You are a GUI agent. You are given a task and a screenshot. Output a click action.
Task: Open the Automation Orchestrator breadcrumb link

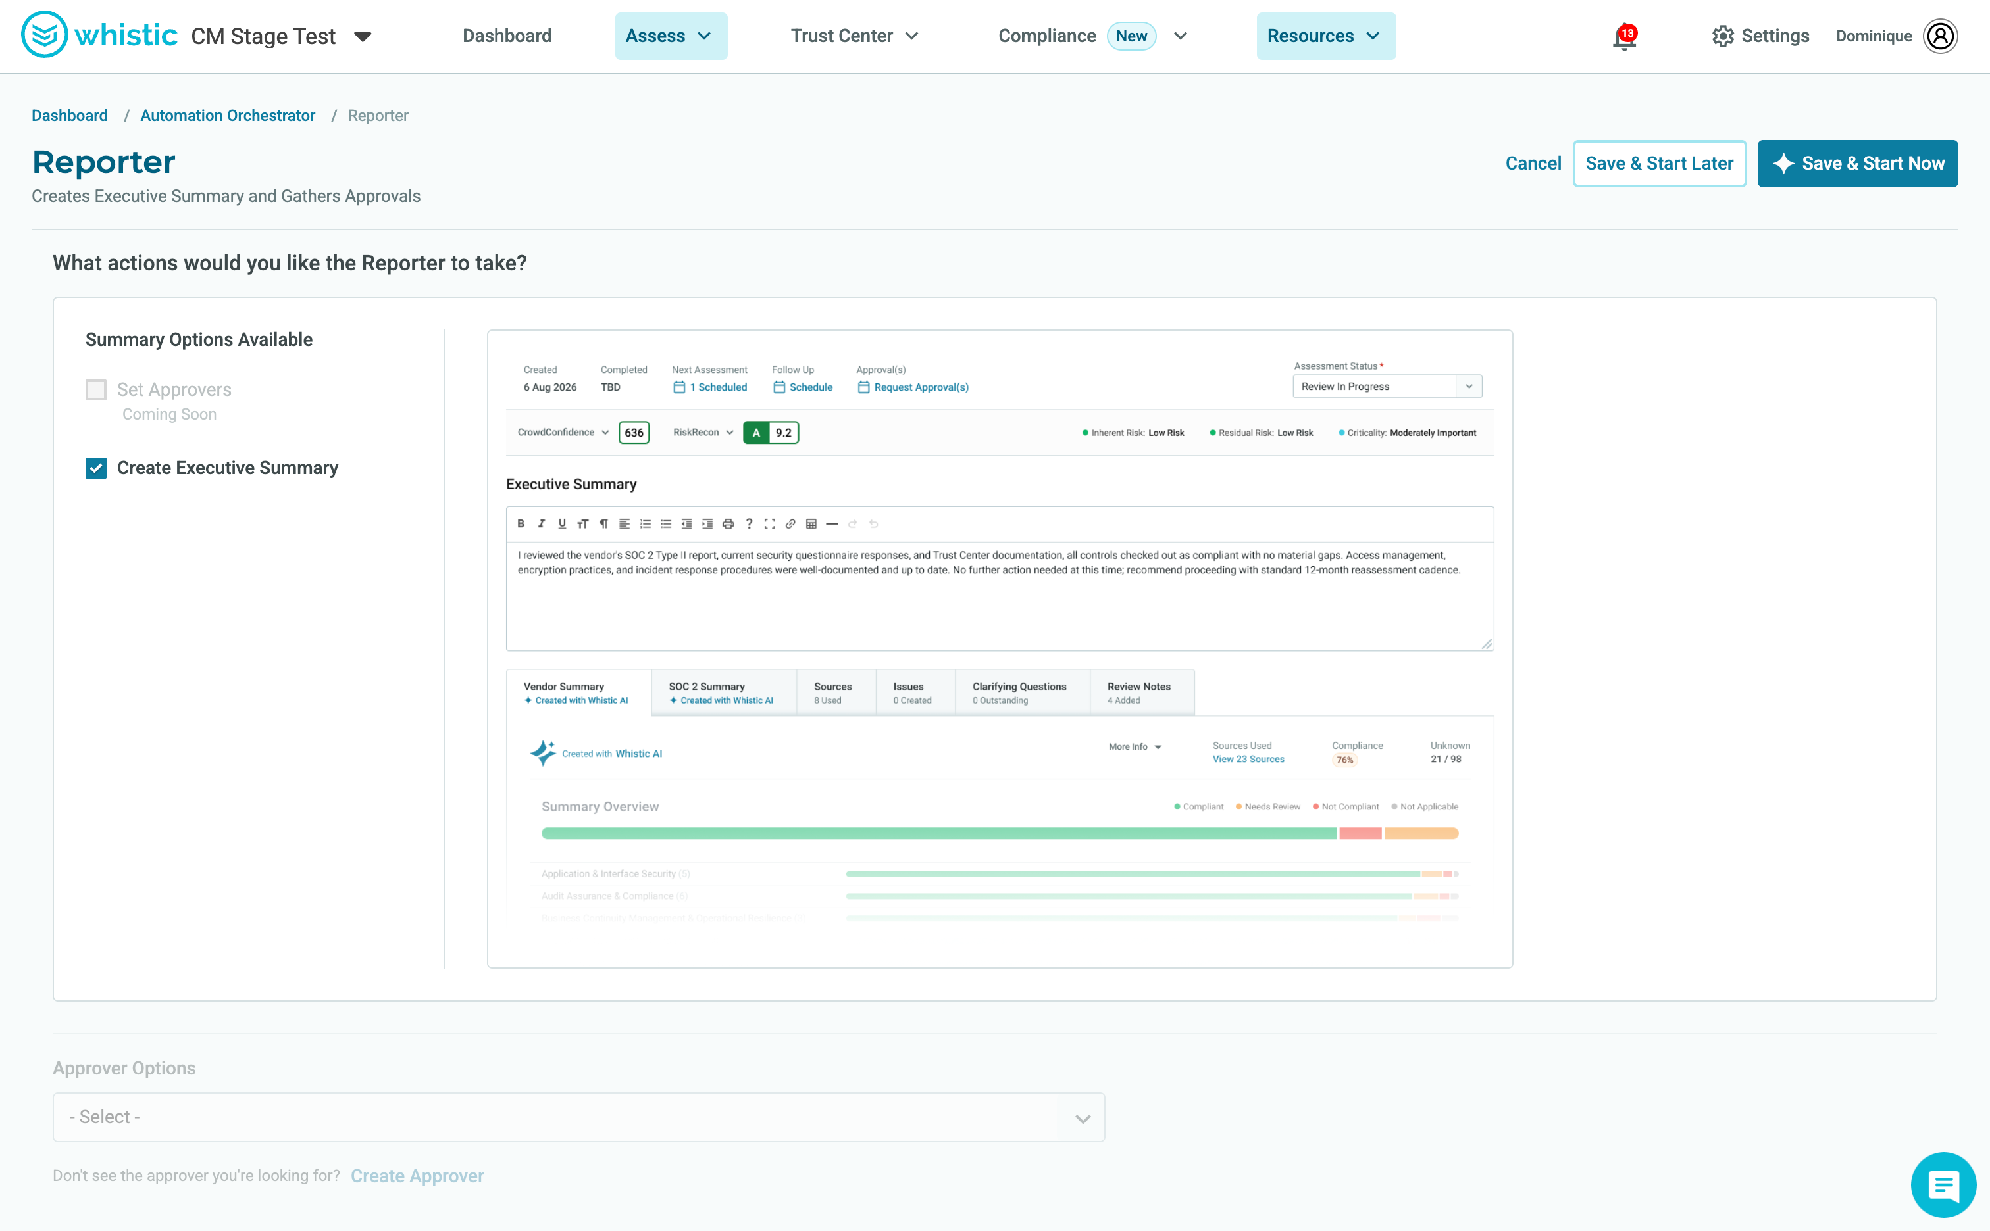point(227,116)
